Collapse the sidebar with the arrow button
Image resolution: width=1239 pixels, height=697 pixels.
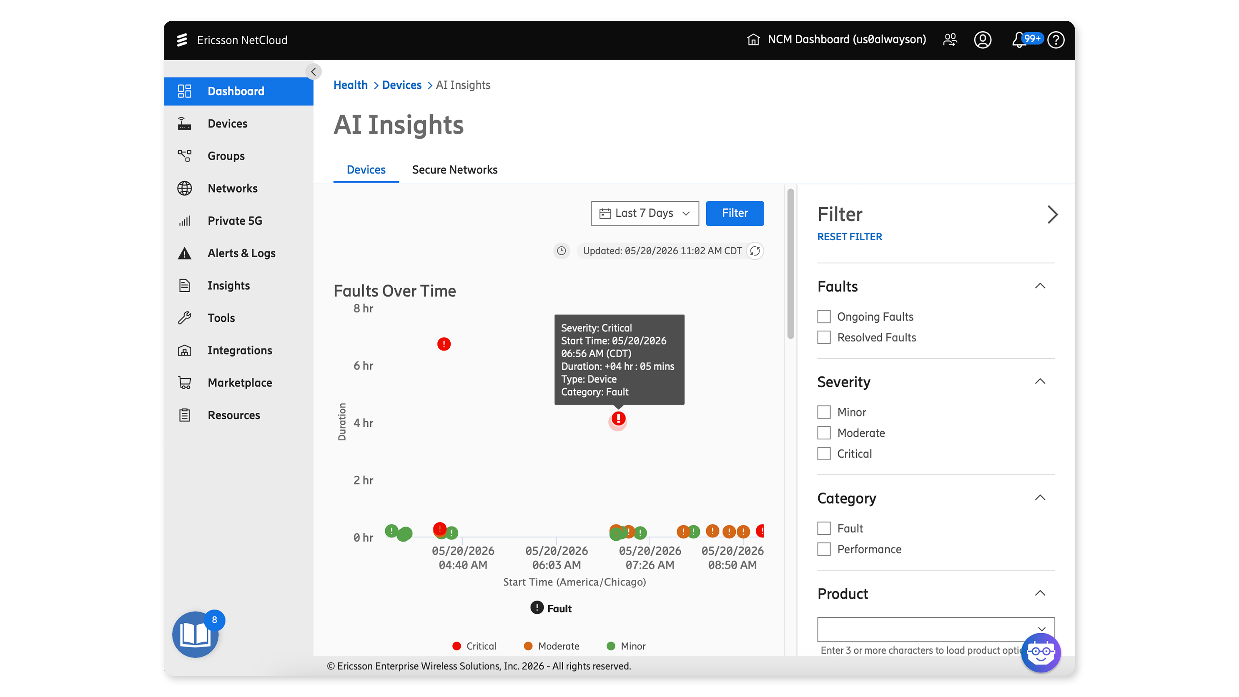tap(313, 72)
